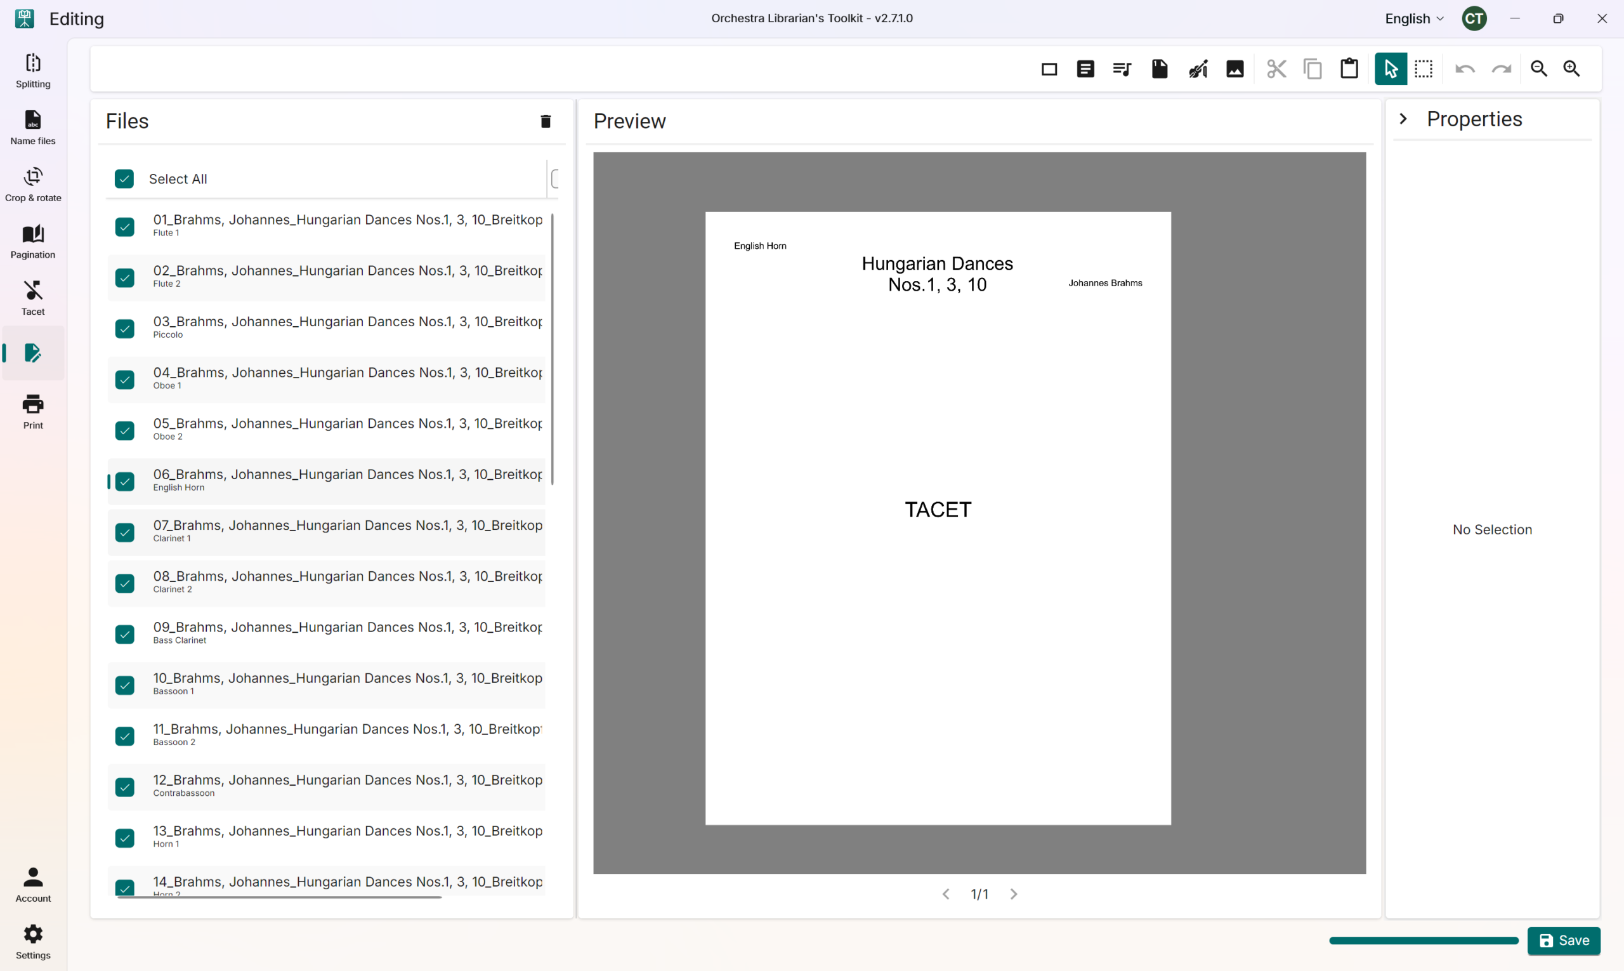Select the text box tool in toolbar
The height and width of the screenshot is (971, 1624).
[1085, 69]
